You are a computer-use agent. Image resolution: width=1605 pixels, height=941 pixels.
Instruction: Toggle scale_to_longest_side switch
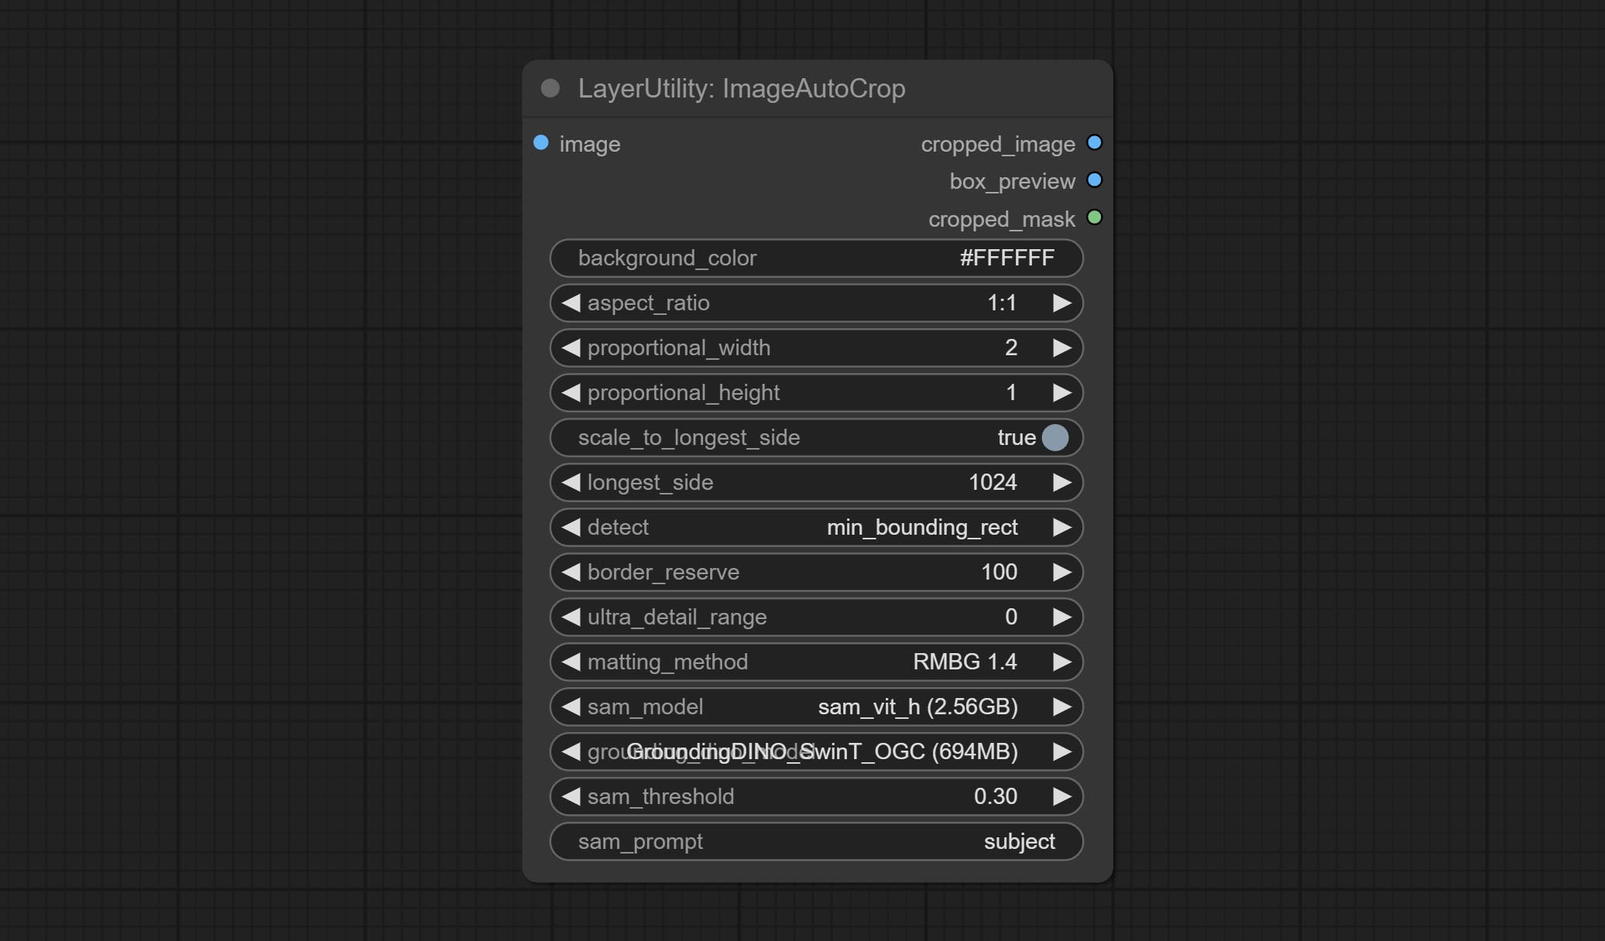1055,438
